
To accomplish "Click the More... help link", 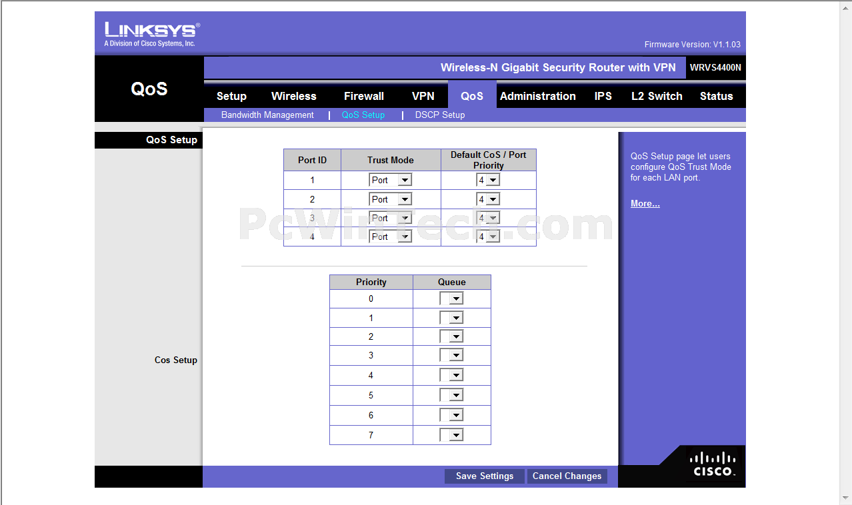I will (645, 204).
